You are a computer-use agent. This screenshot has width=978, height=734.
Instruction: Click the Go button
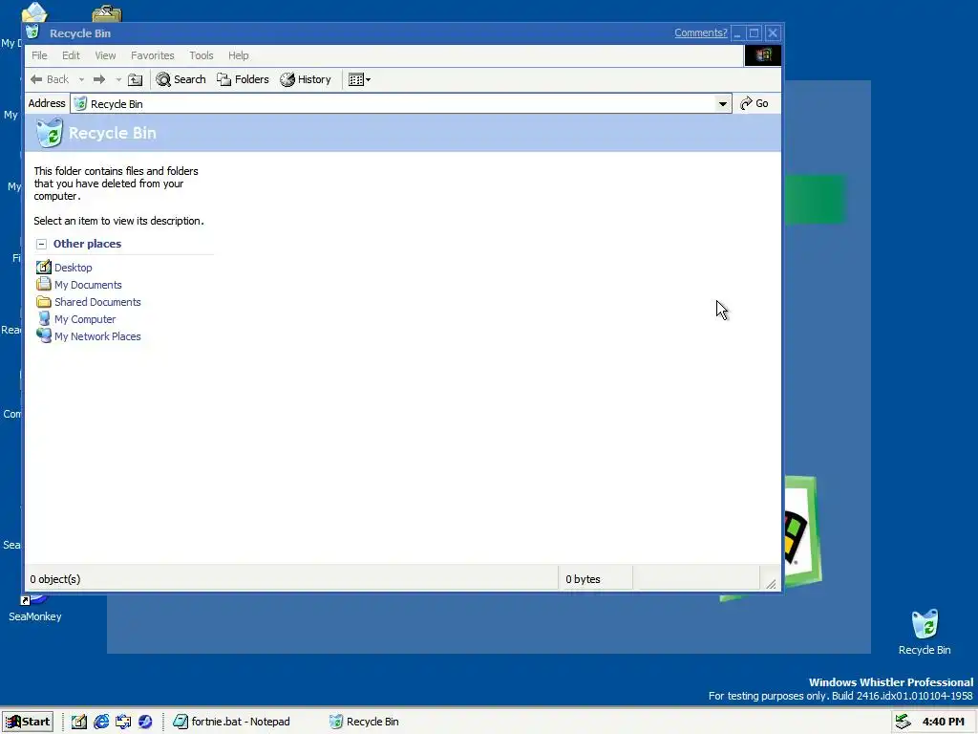[755, 103]
